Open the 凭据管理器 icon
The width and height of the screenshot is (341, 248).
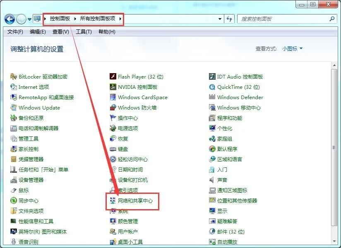coord(14,160)
